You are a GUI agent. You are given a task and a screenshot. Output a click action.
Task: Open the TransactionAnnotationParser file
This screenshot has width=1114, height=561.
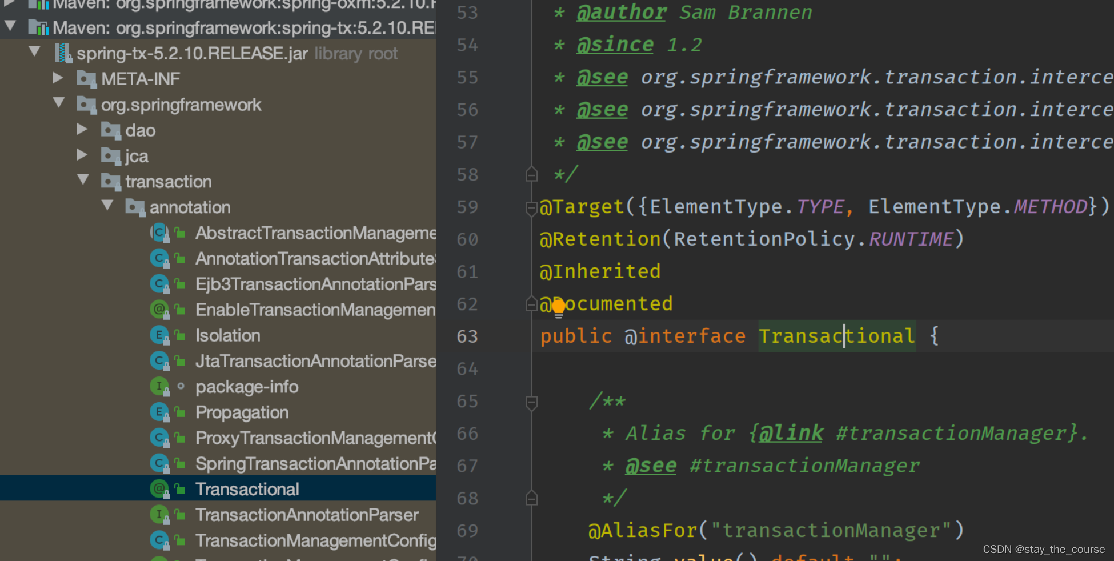(307, 515)
